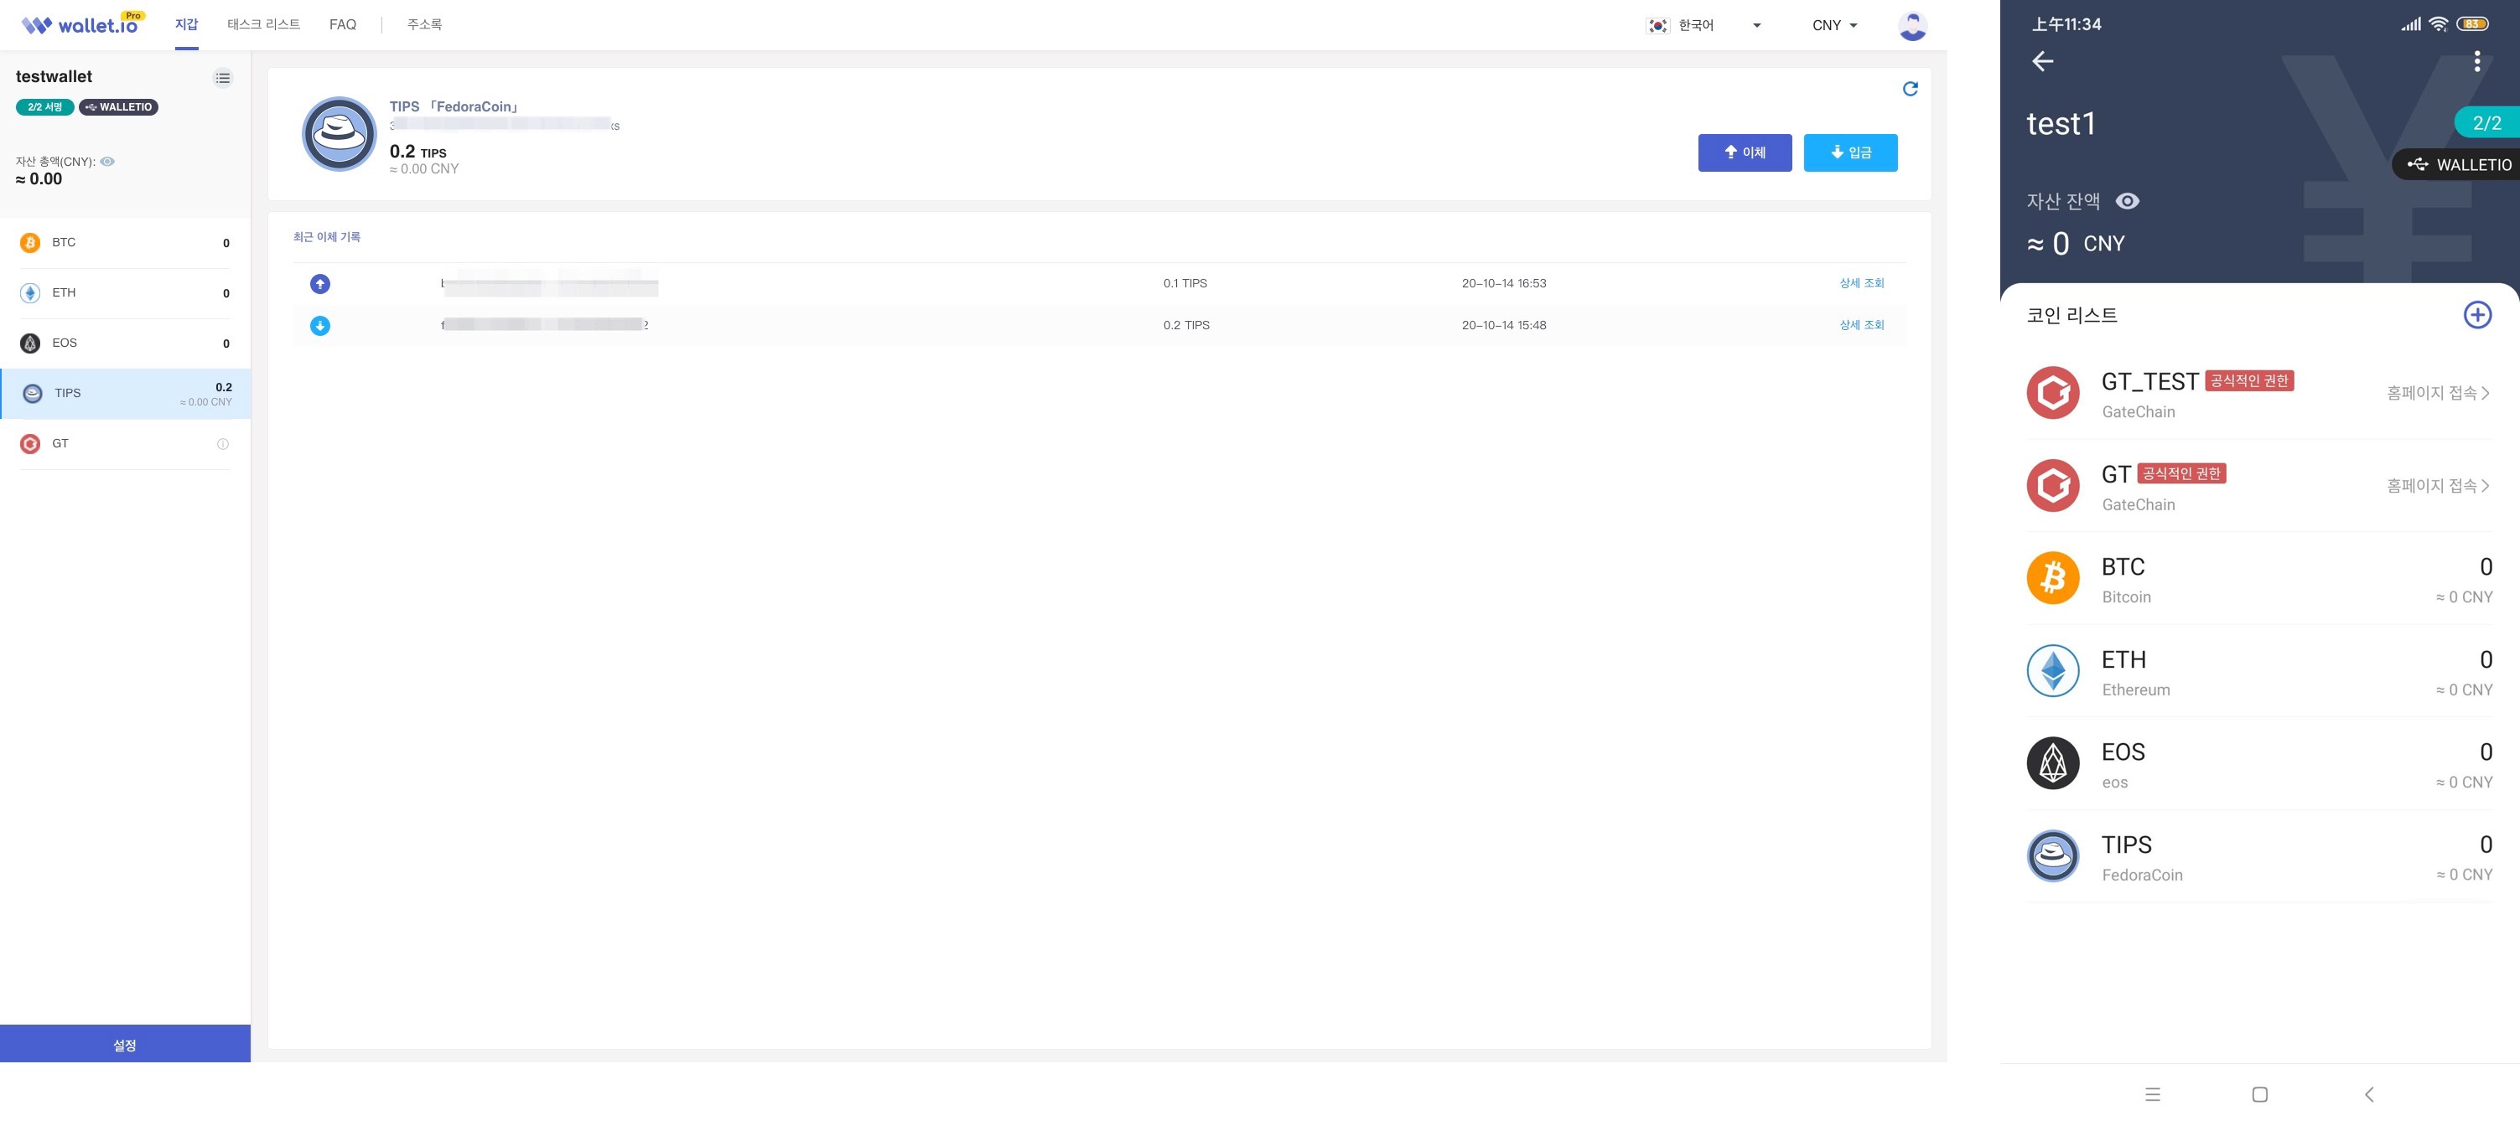
Task: Open the 한국어 language dropdown
Action: coord(1703,25)
